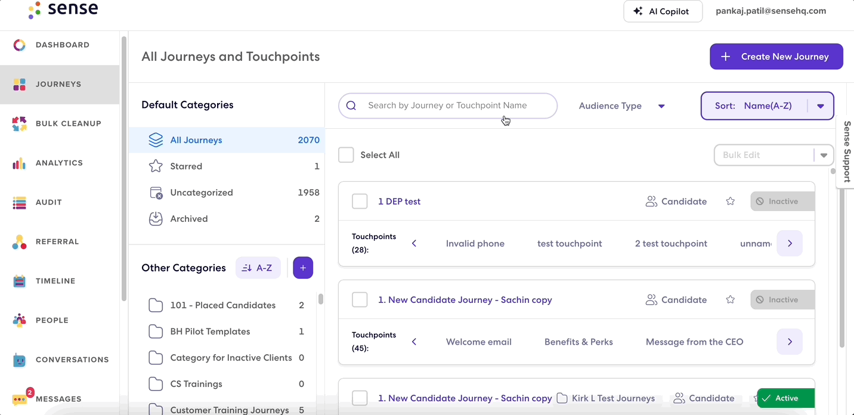Toggle the green Active status

(x=785, y=398)
